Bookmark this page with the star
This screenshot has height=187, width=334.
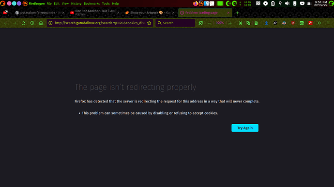pyautogui.click(x=149, y=23)
